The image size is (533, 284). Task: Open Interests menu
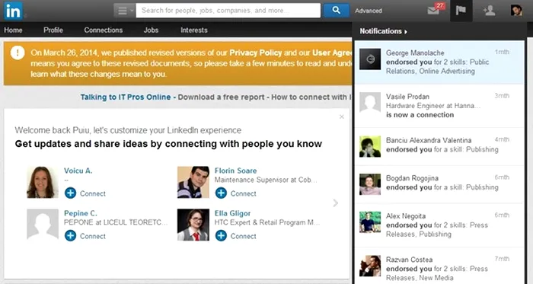(193, 30)
